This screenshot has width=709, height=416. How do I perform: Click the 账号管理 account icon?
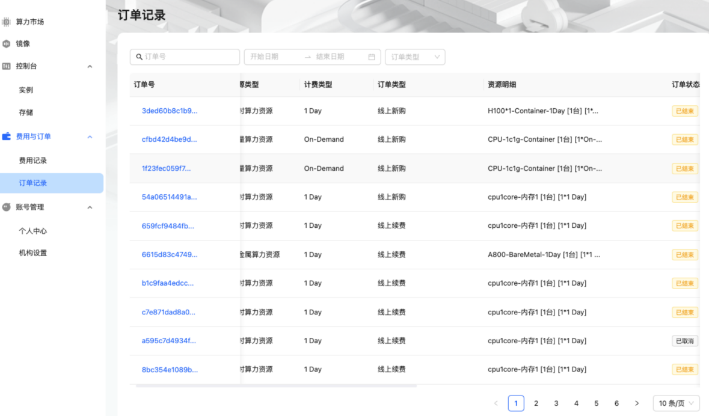pyautogui.click(x=7, y=207)
